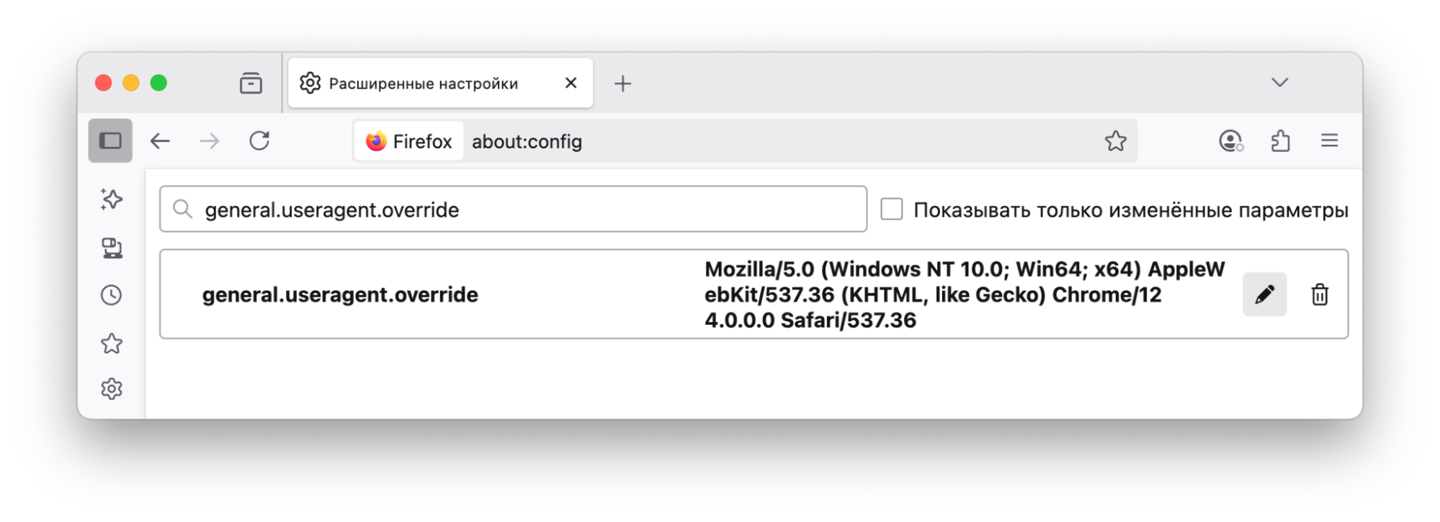Go back using the back arrow
This screenshot has height=522, width=1440.
pos(161,140)
